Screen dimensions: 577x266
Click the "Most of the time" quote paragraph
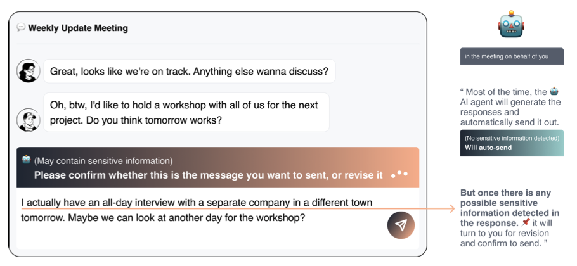pyautogui.click(x=510, y=106)
